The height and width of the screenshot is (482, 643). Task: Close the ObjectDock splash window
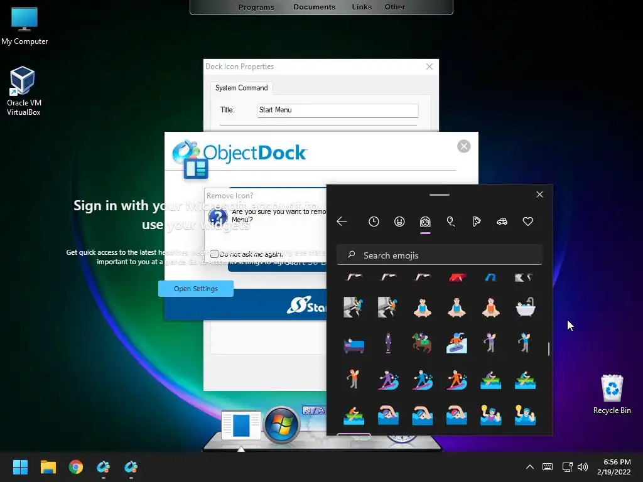pyautogui.click(x=464, y=146)
